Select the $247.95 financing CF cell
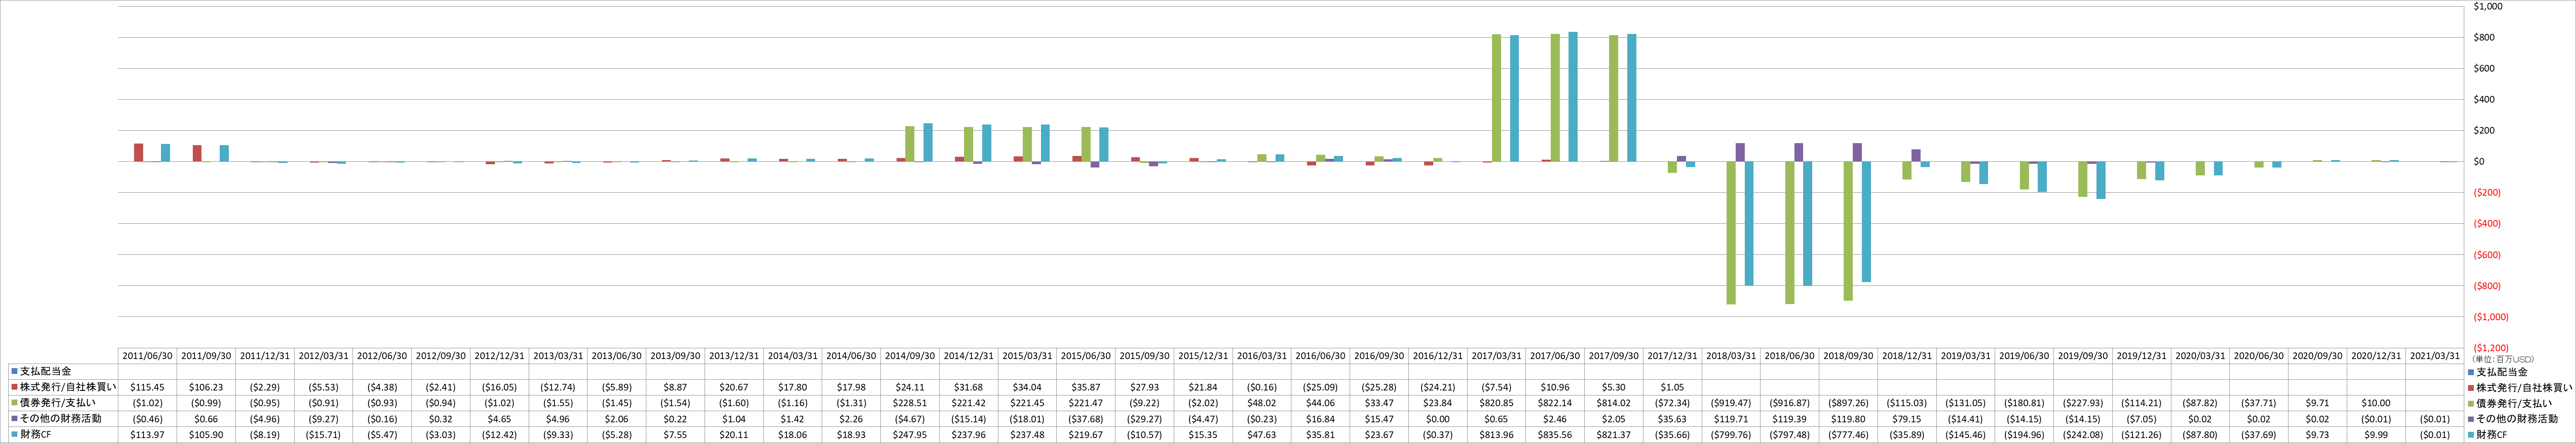Viewport: 2576px width, 443px height. coord(910,435)
